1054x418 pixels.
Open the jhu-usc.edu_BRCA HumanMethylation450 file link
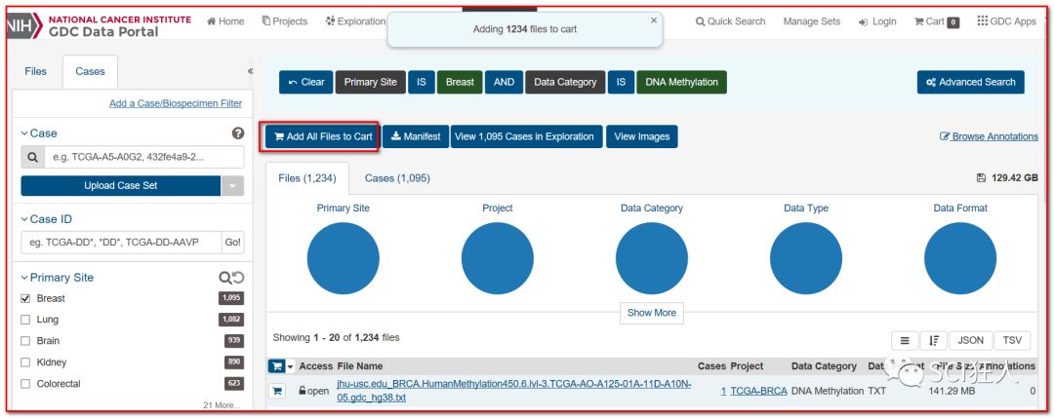click(513, 391)
